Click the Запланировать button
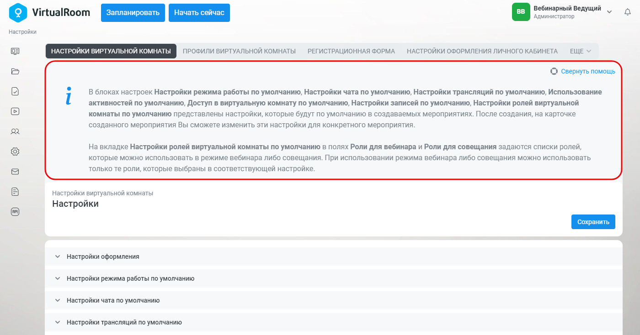 pos(133,13)
